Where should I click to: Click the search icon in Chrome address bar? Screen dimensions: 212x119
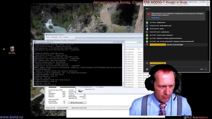click(x=208, y=5)
